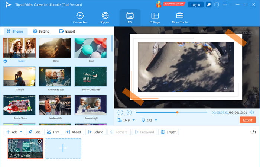Viewport: 260px width, 167px height.
Task: Pause the video preview
Action: (x=120, y=112)
